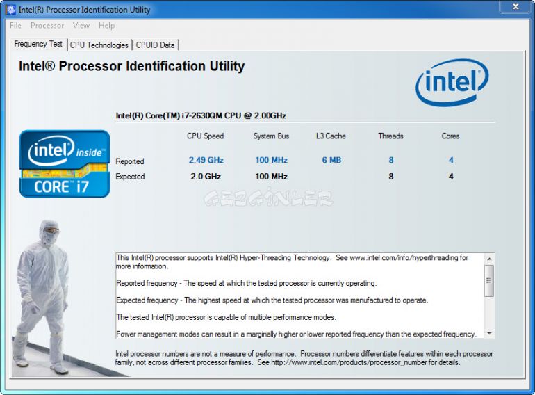The height and width of the screenshot is (395, 535).
Task: Click the Intel logo at top right
Action: point(452,82)
